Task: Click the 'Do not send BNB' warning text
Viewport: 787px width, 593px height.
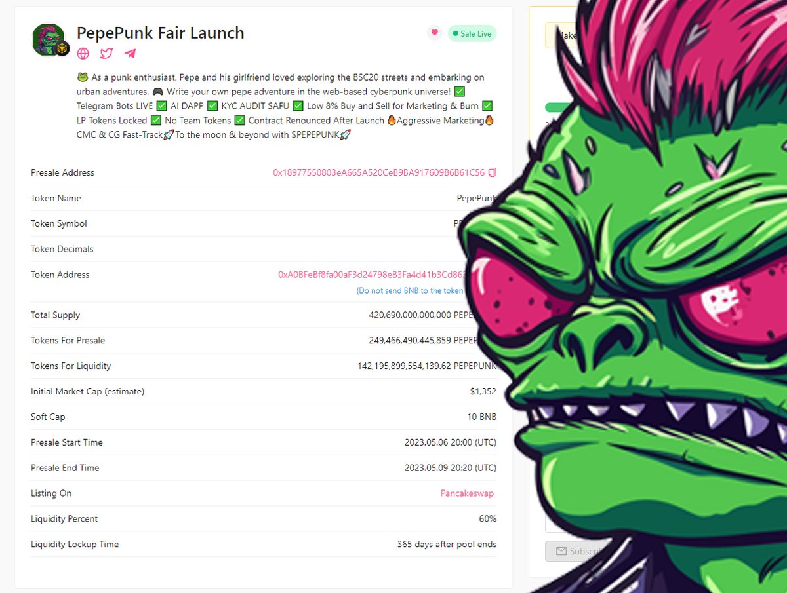Action: tap(410, 290)
